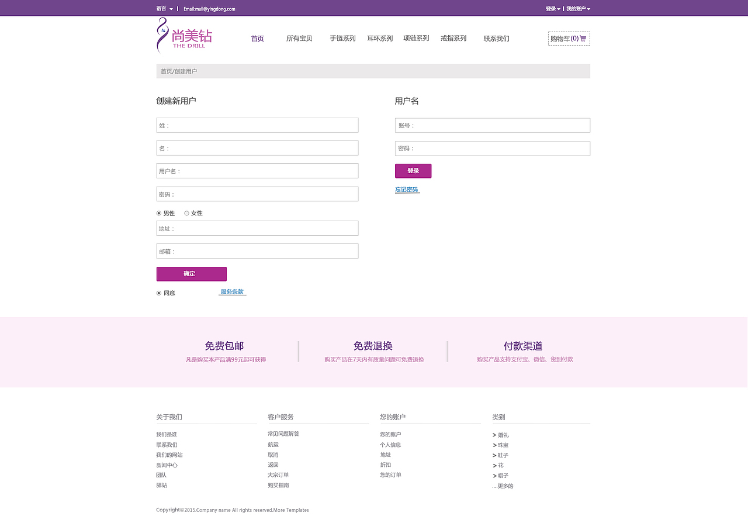Go to 所有宝贝 in the navigation
Screen dimensions: 748x526
299,38
